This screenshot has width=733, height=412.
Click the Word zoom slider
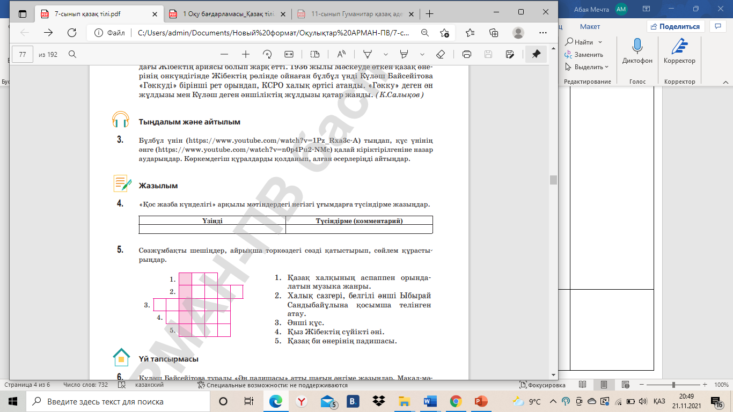click(672, 385)
